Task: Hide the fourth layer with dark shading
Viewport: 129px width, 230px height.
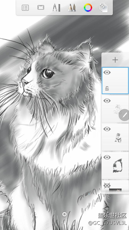Action: [107, 157]
